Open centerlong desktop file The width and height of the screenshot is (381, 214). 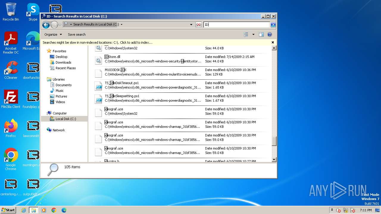click(11, 187)
